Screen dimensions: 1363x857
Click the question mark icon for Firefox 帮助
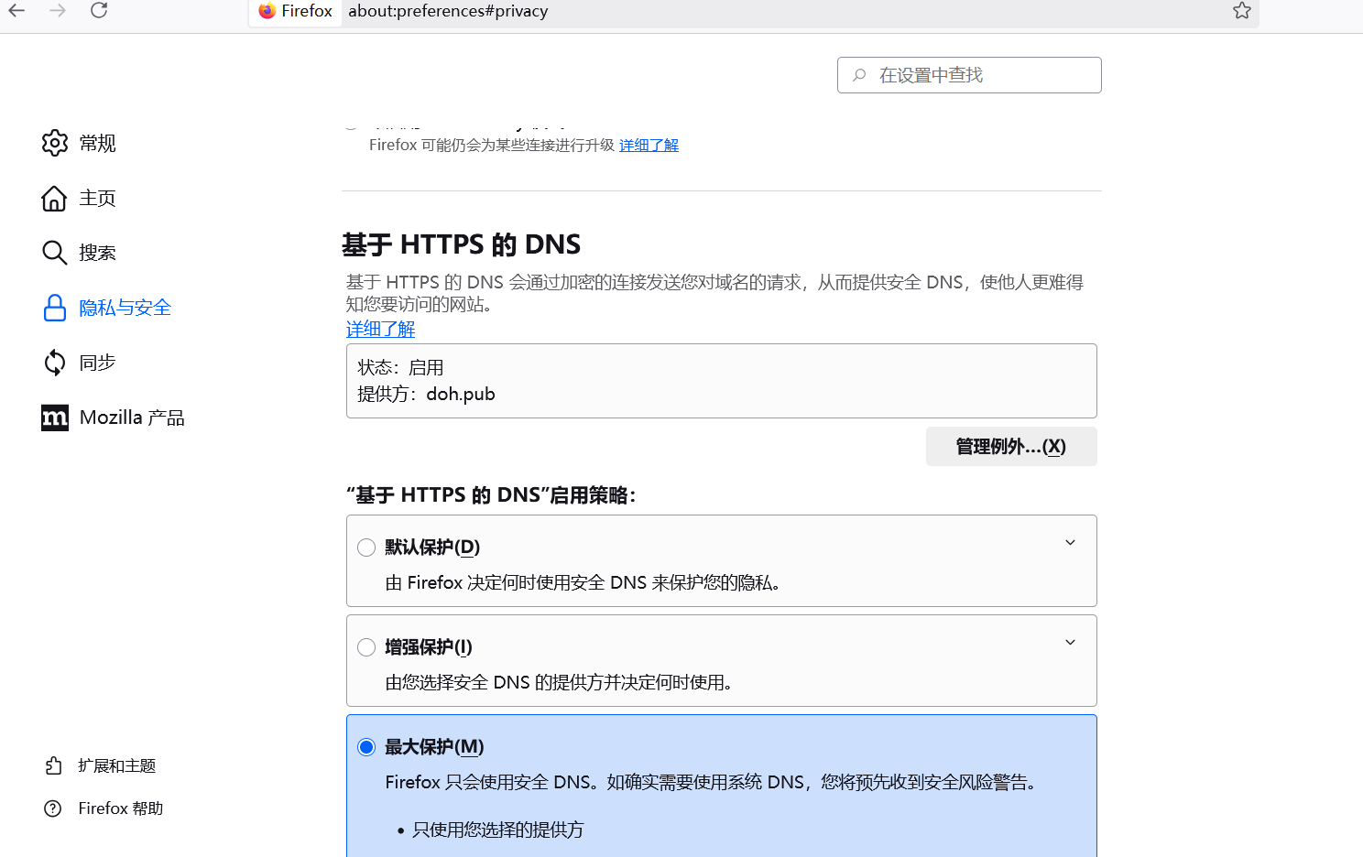[x=54, y=808]
